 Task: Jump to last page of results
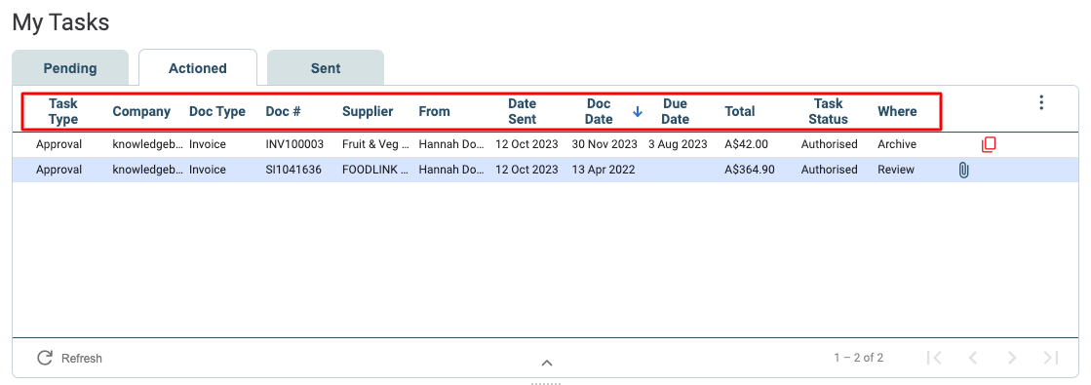coord(1051,358)
